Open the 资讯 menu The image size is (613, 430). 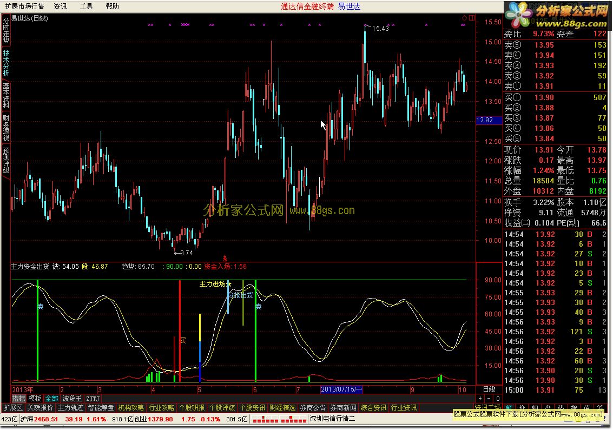click(60, 6)
